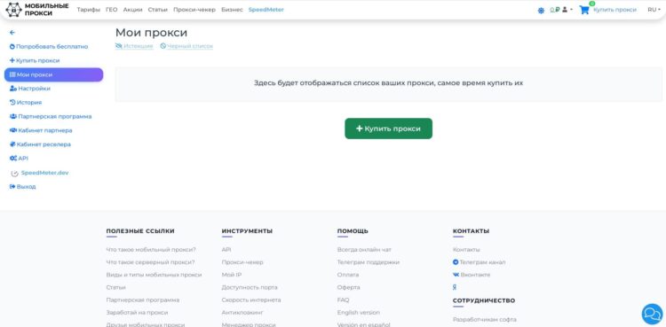Click Купить прокси link in header

point(614,10)
